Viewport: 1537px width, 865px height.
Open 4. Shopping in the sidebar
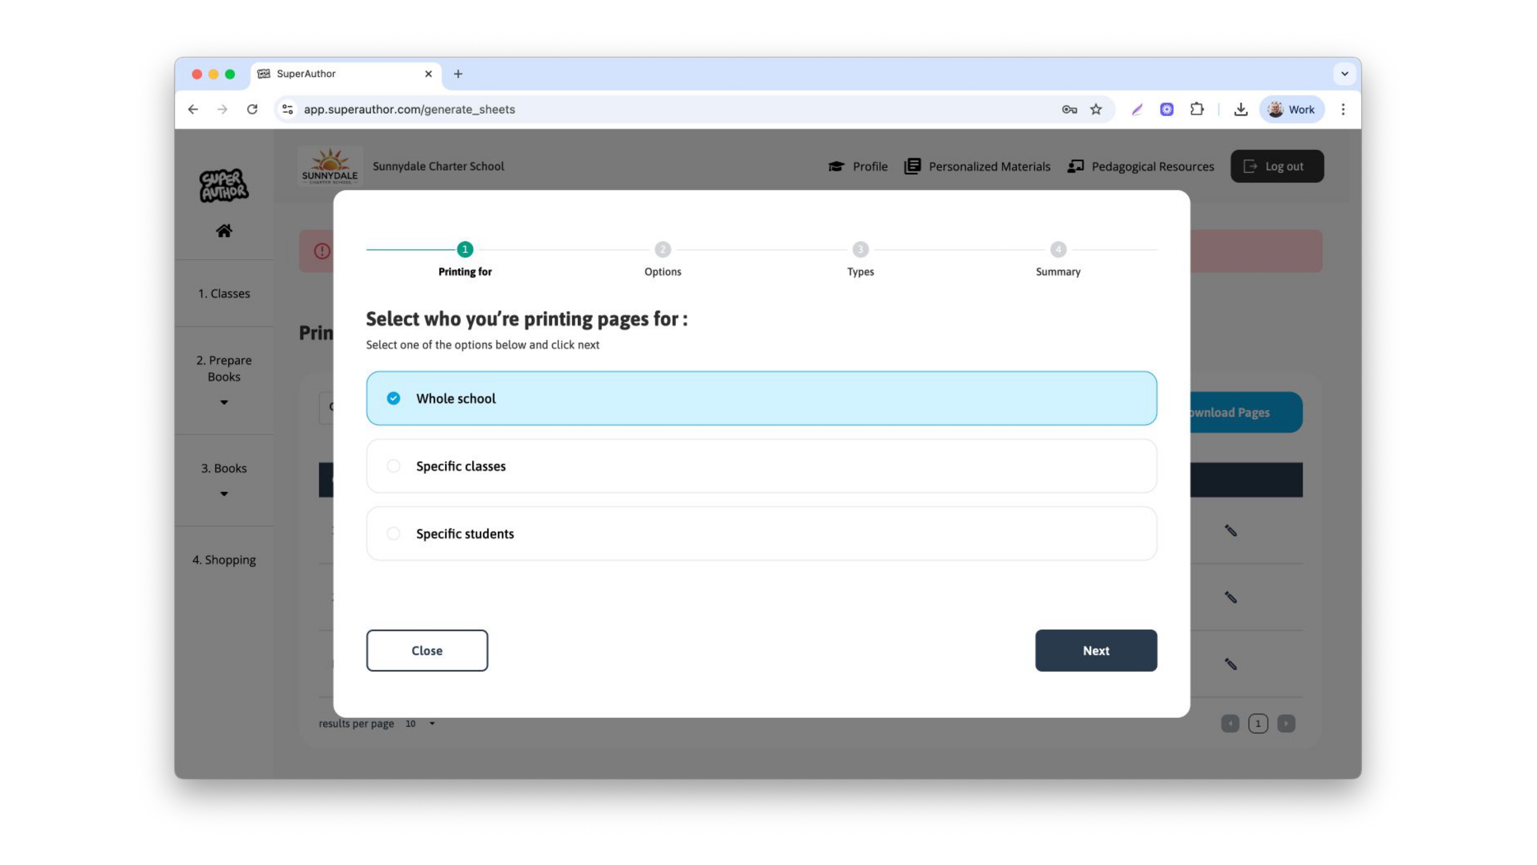click(224, 560)
